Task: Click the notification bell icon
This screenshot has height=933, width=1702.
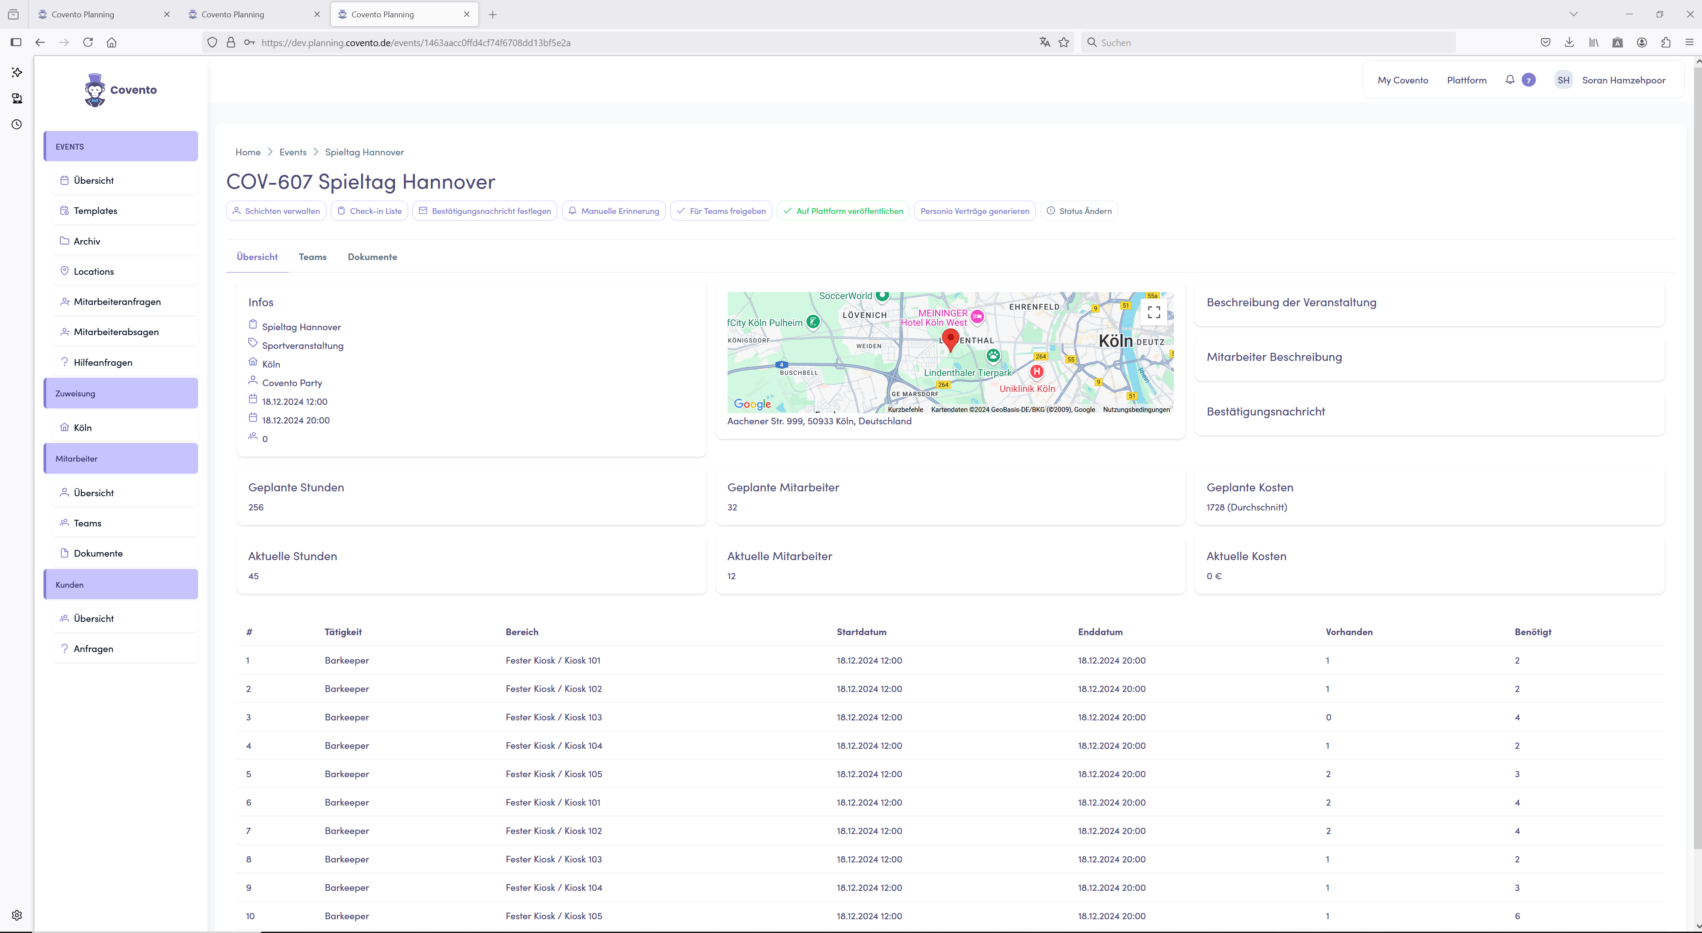Action: [x=1510, y=80]
